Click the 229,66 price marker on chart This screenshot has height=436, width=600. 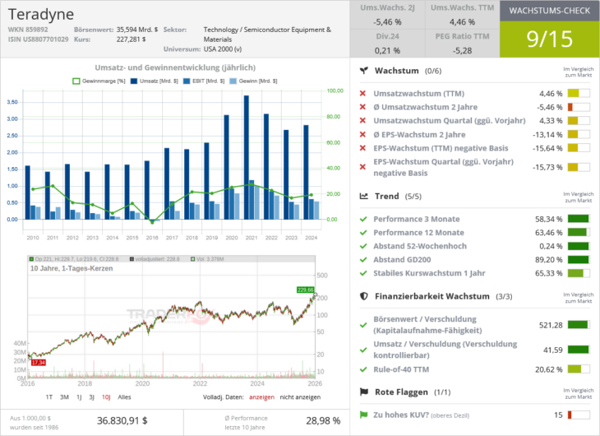pyautogui.click(x=305, y=290)
